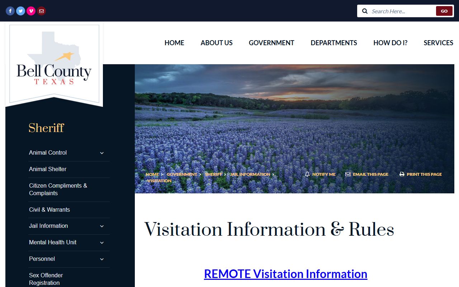The image size is (459, 287).
Task: Expand the Animal Control submenu chevron
Action: 102,153
